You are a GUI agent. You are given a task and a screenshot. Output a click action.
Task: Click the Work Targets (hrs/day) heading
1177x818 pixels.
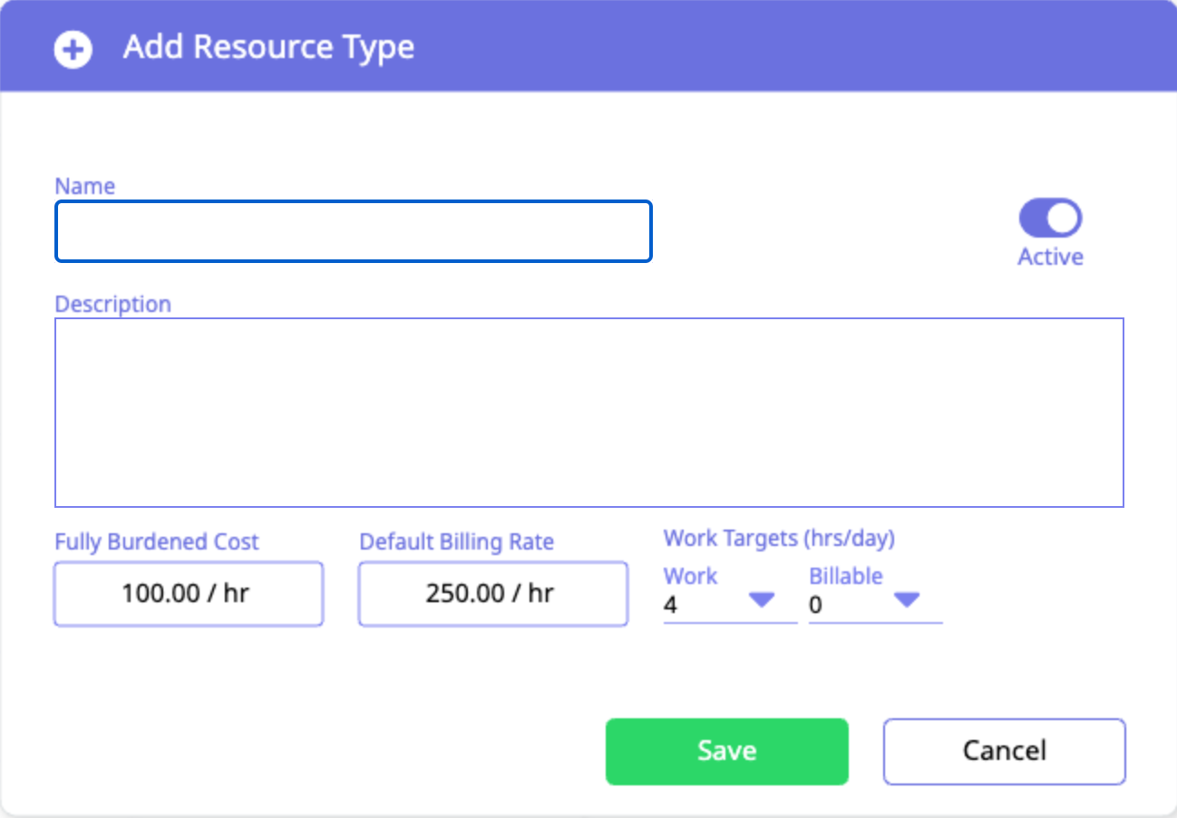[779, 539]
